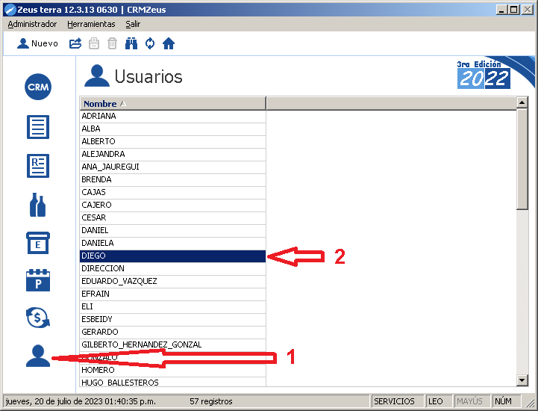
Task: Open the Administrador menu
Action: (32, 24)
